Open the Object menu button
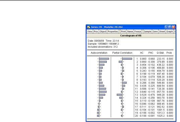 pyautogui.click(x=103, y=31)
